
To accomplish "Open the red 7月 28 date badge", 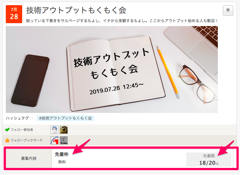I will [14, 14].
